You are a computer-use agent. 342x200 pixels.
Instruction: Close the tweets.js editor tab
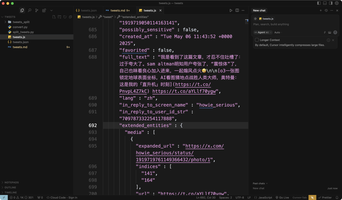tap(161, 10)
